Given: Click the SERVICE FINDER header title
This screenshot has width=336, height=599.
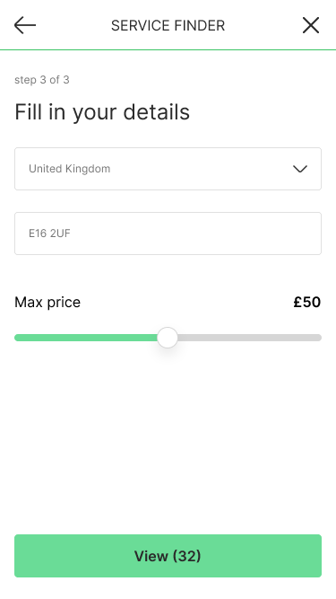Looking at the screenshot, I should [168, 26].
